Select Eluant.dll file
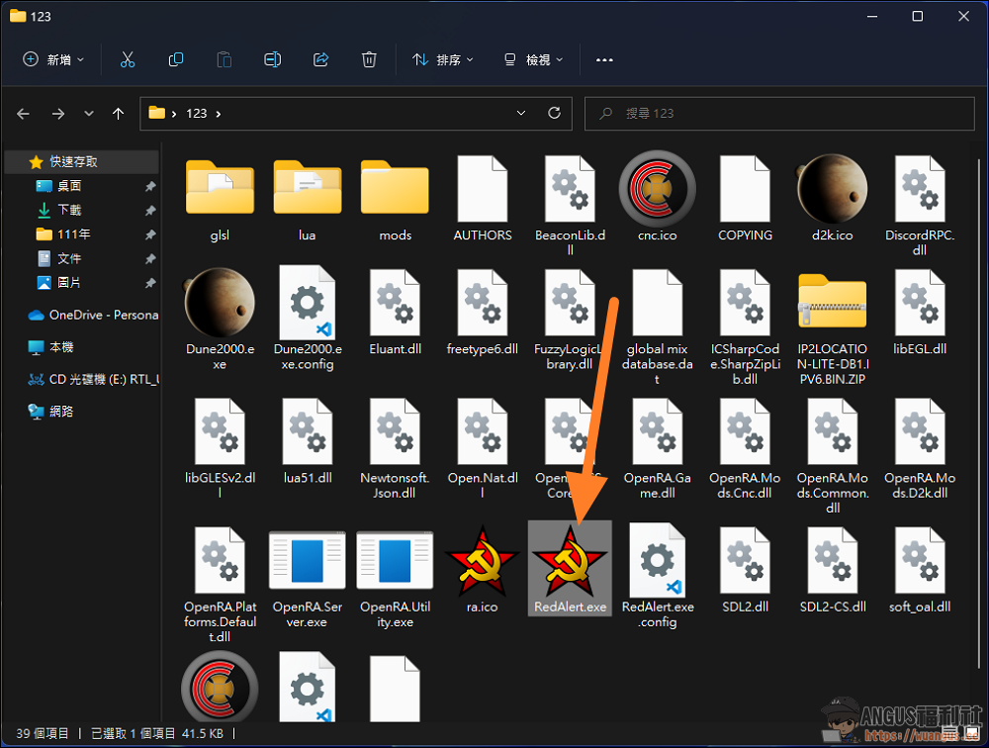989x748 pixels. (x=395, y=313)
